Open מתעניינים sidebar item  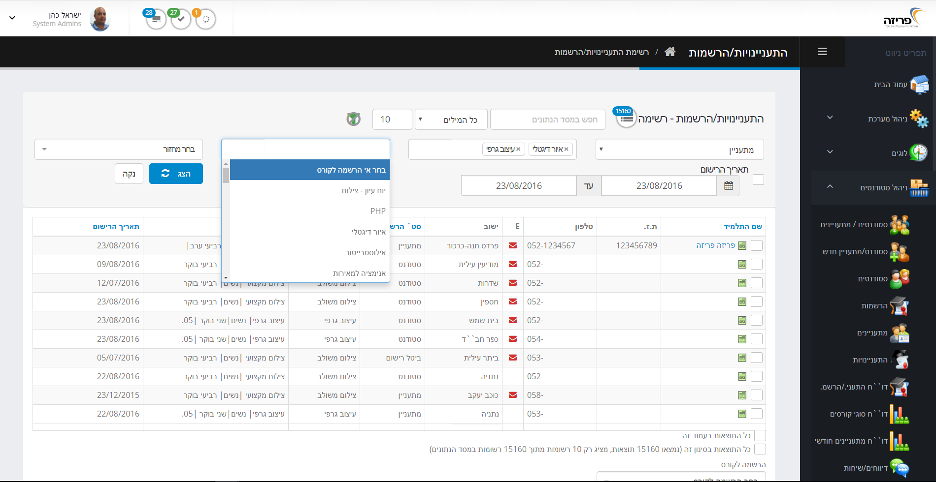pos(883,332)
